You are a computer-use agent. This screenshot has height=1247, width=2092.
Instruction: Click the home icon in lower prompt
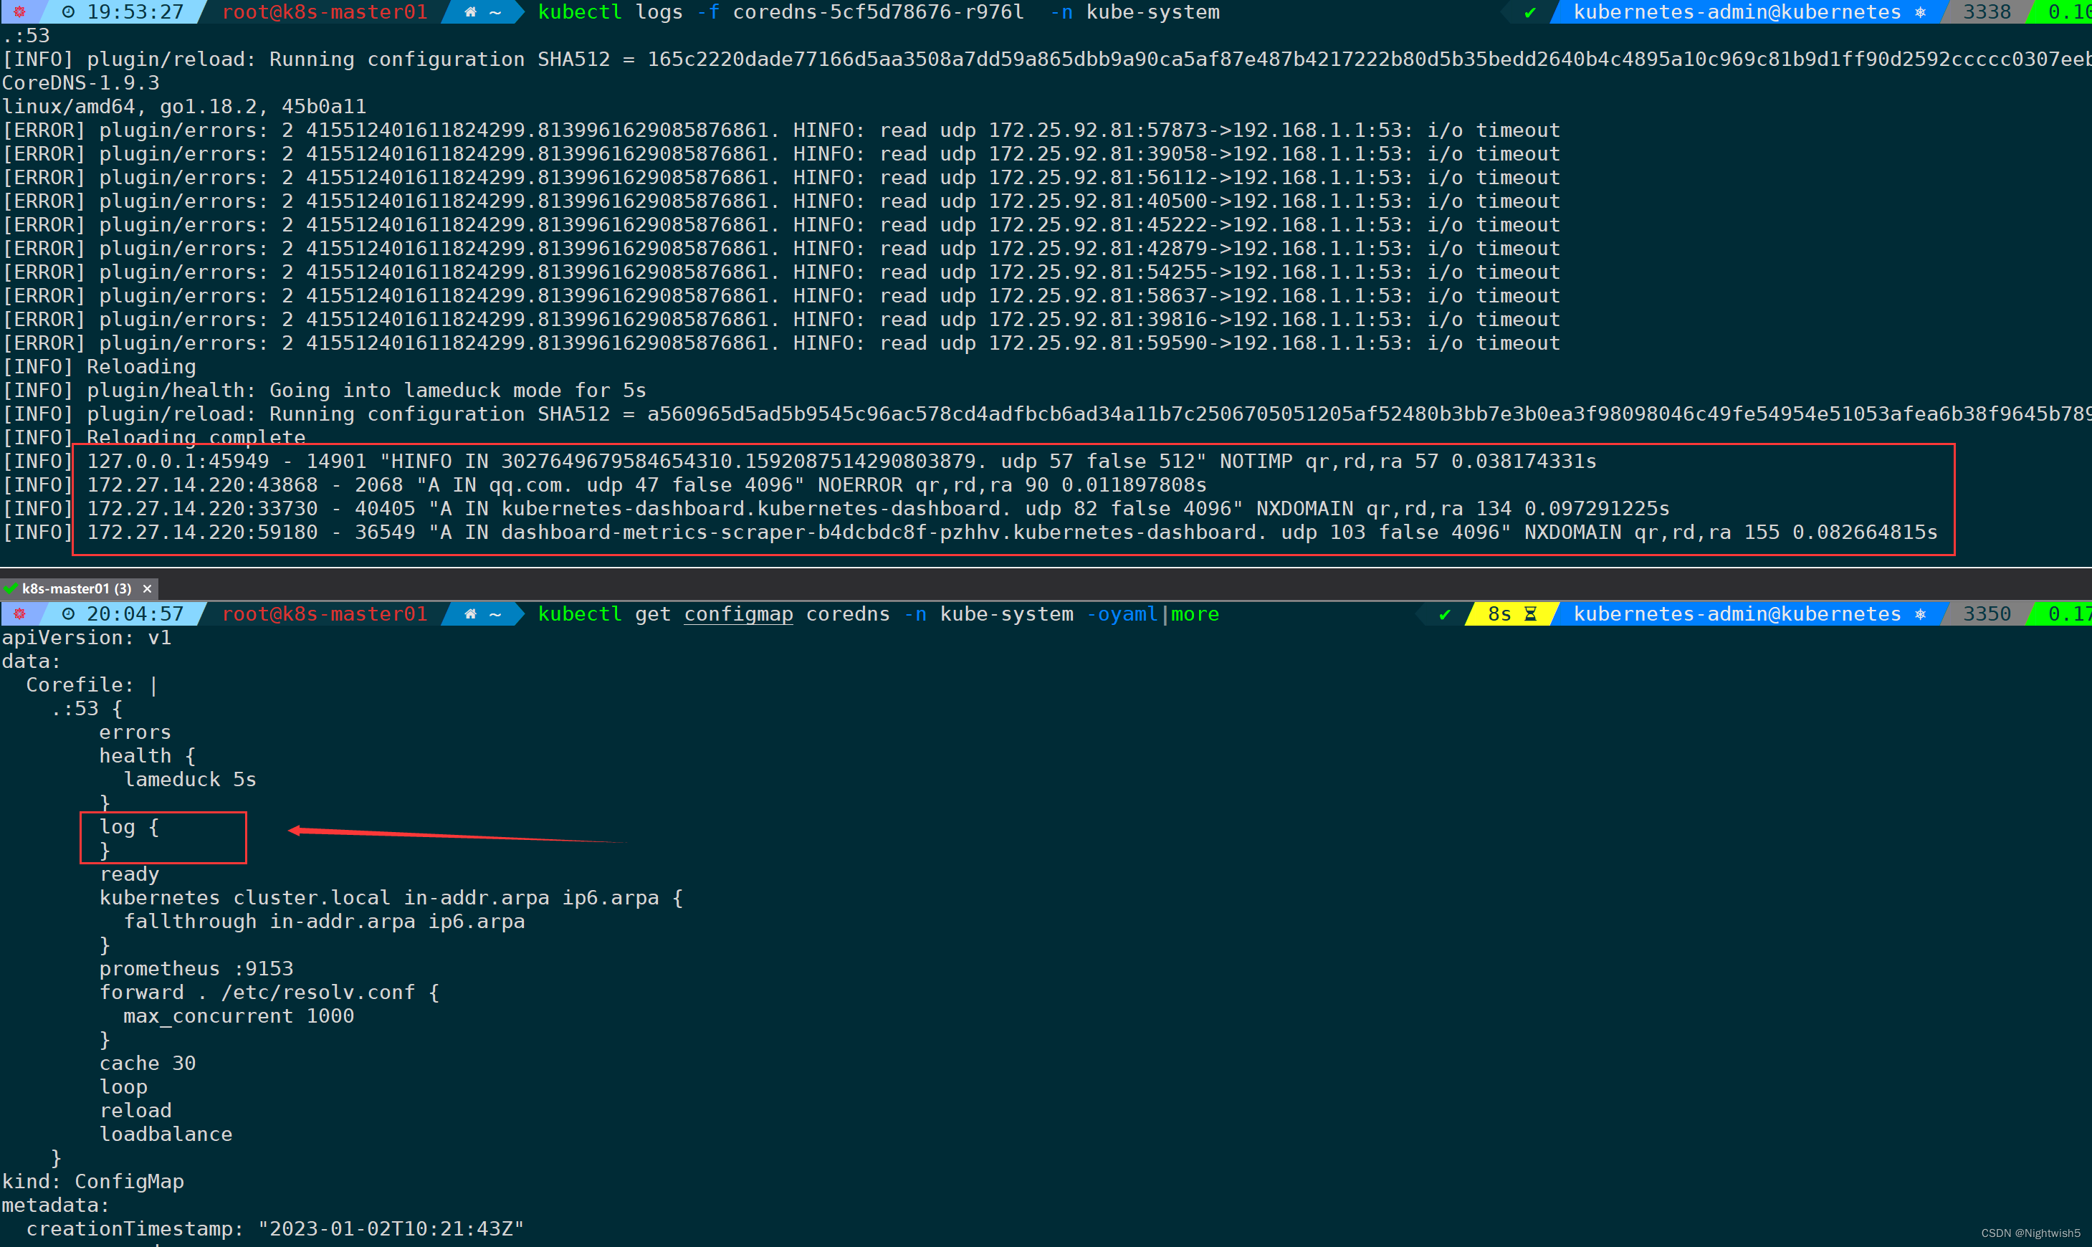click(x=470, y=614)
